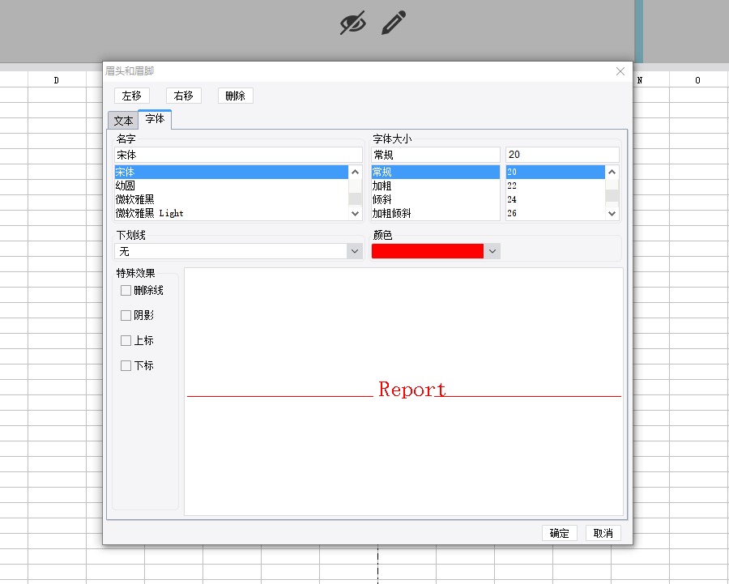Click the Report preview text

click(x=412, y=390)
